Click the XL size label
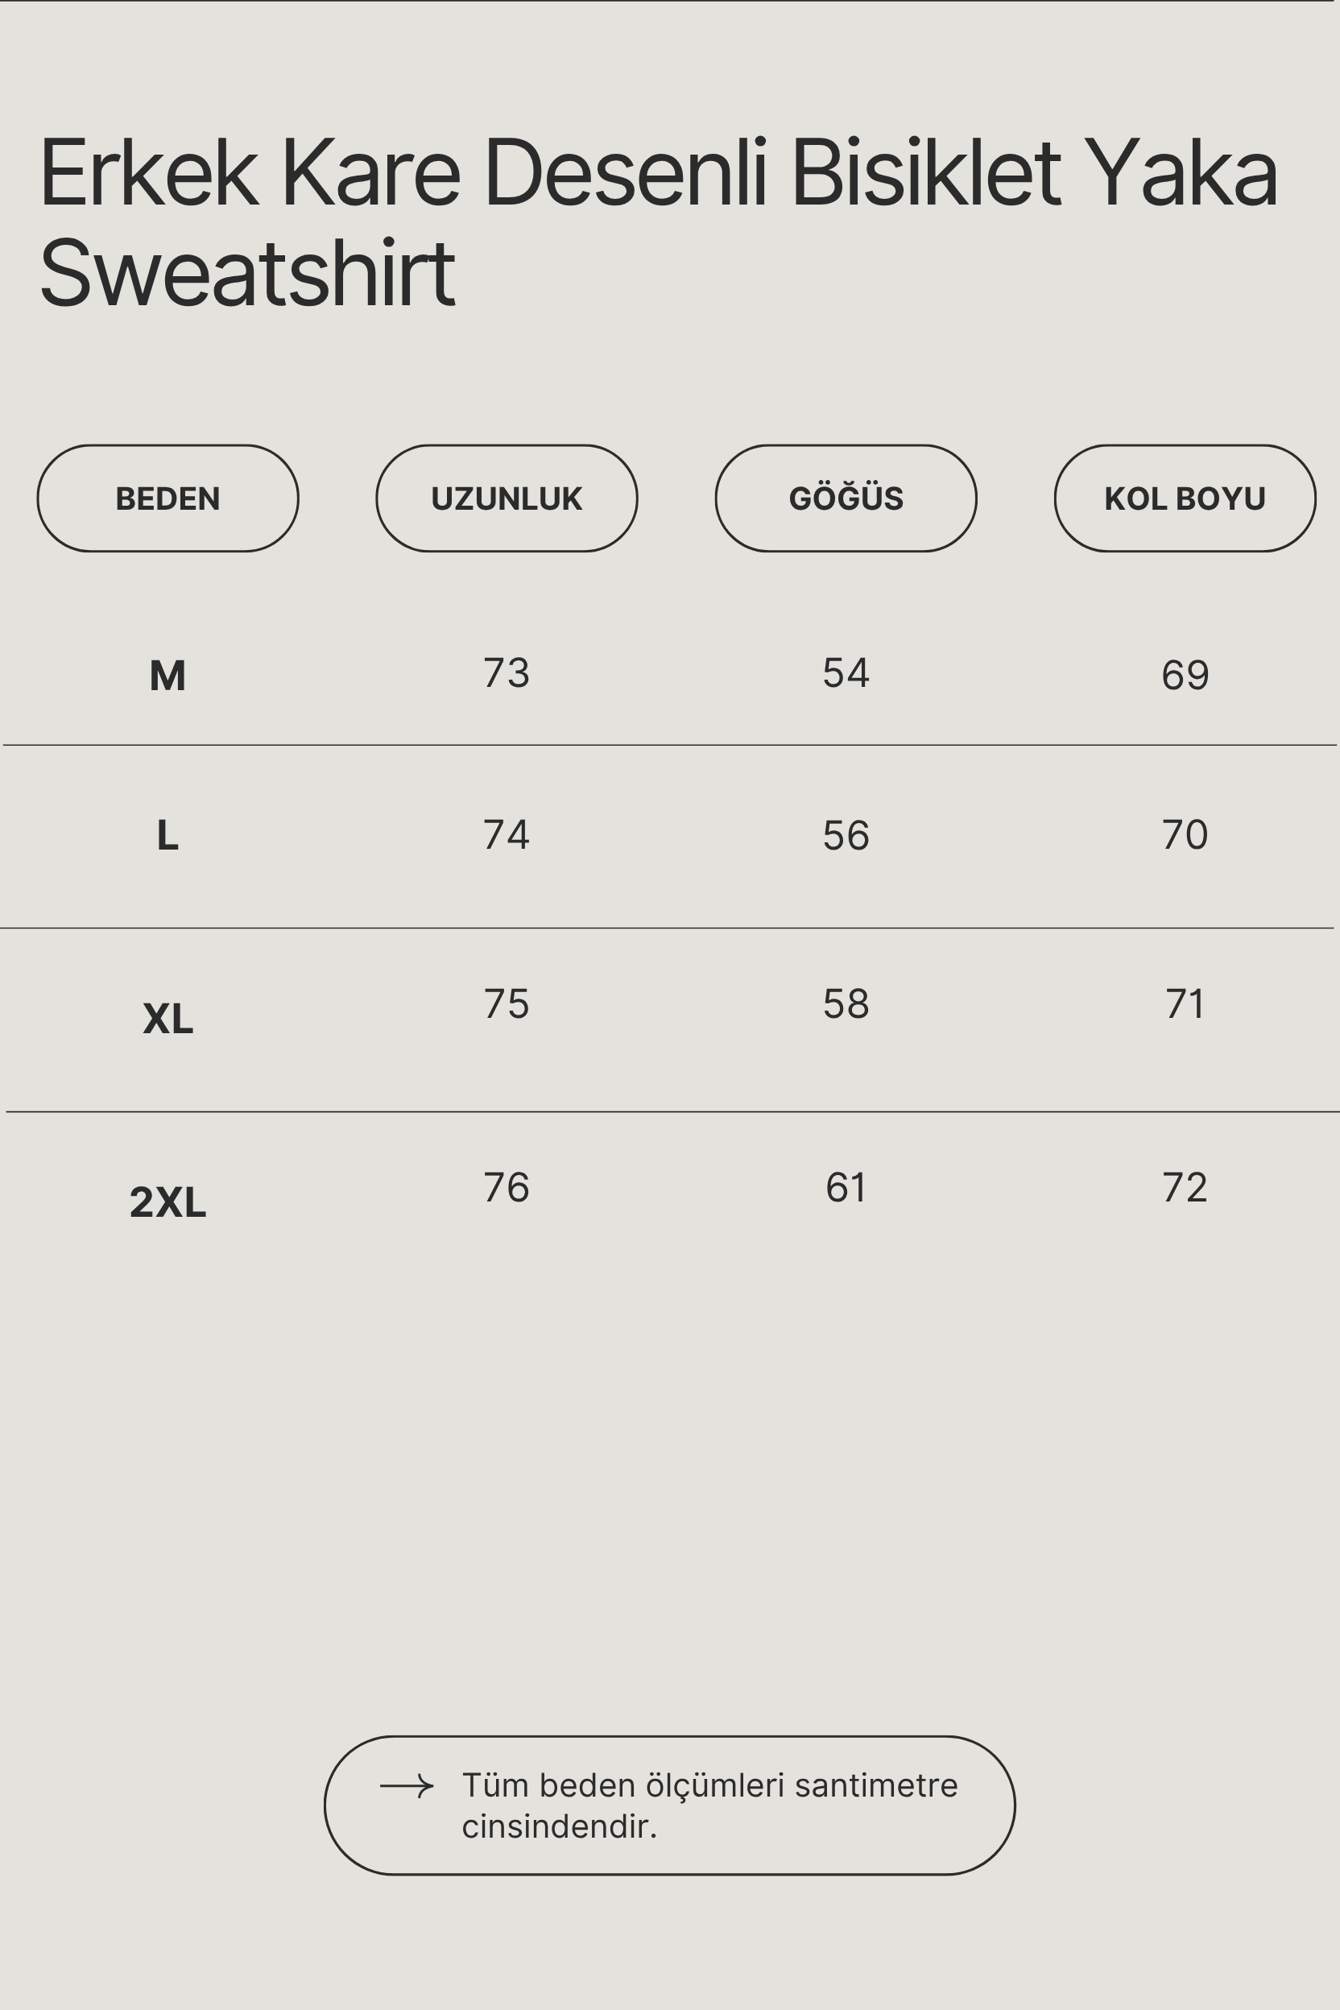This screenshot has width=1340, height=2010. point(167,1019)
